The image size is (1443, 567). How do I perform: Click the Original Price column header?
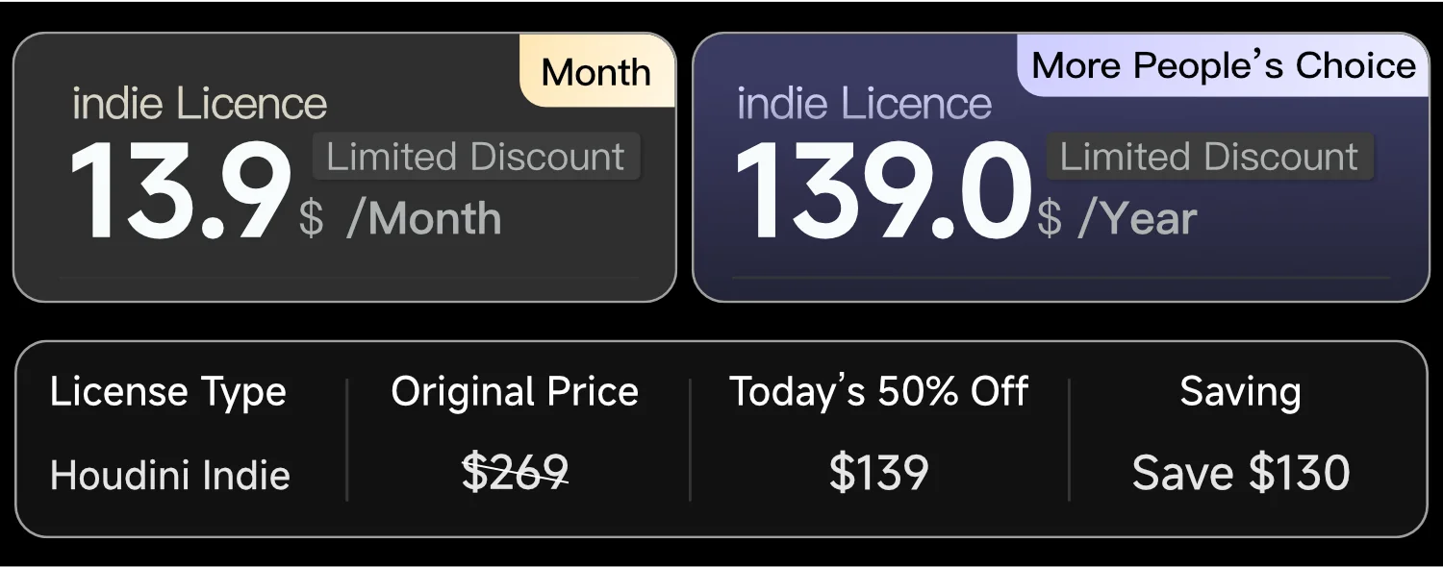click(x=514, y=391)
